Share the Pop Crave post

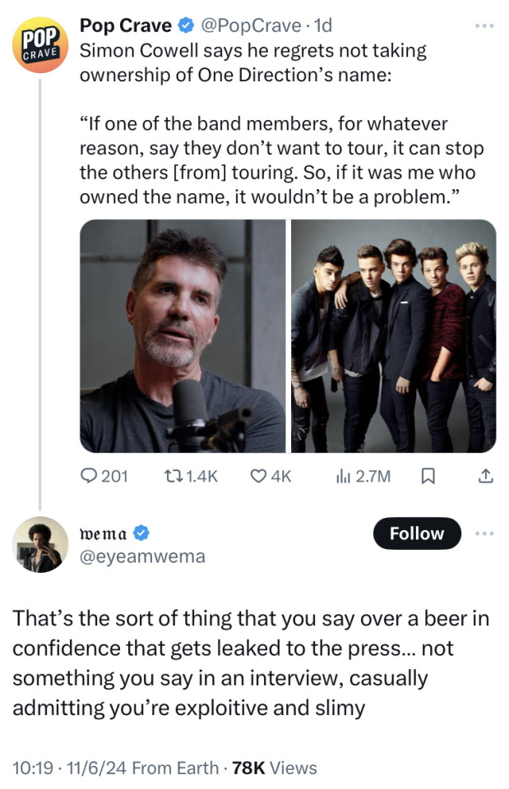point(485,476)
